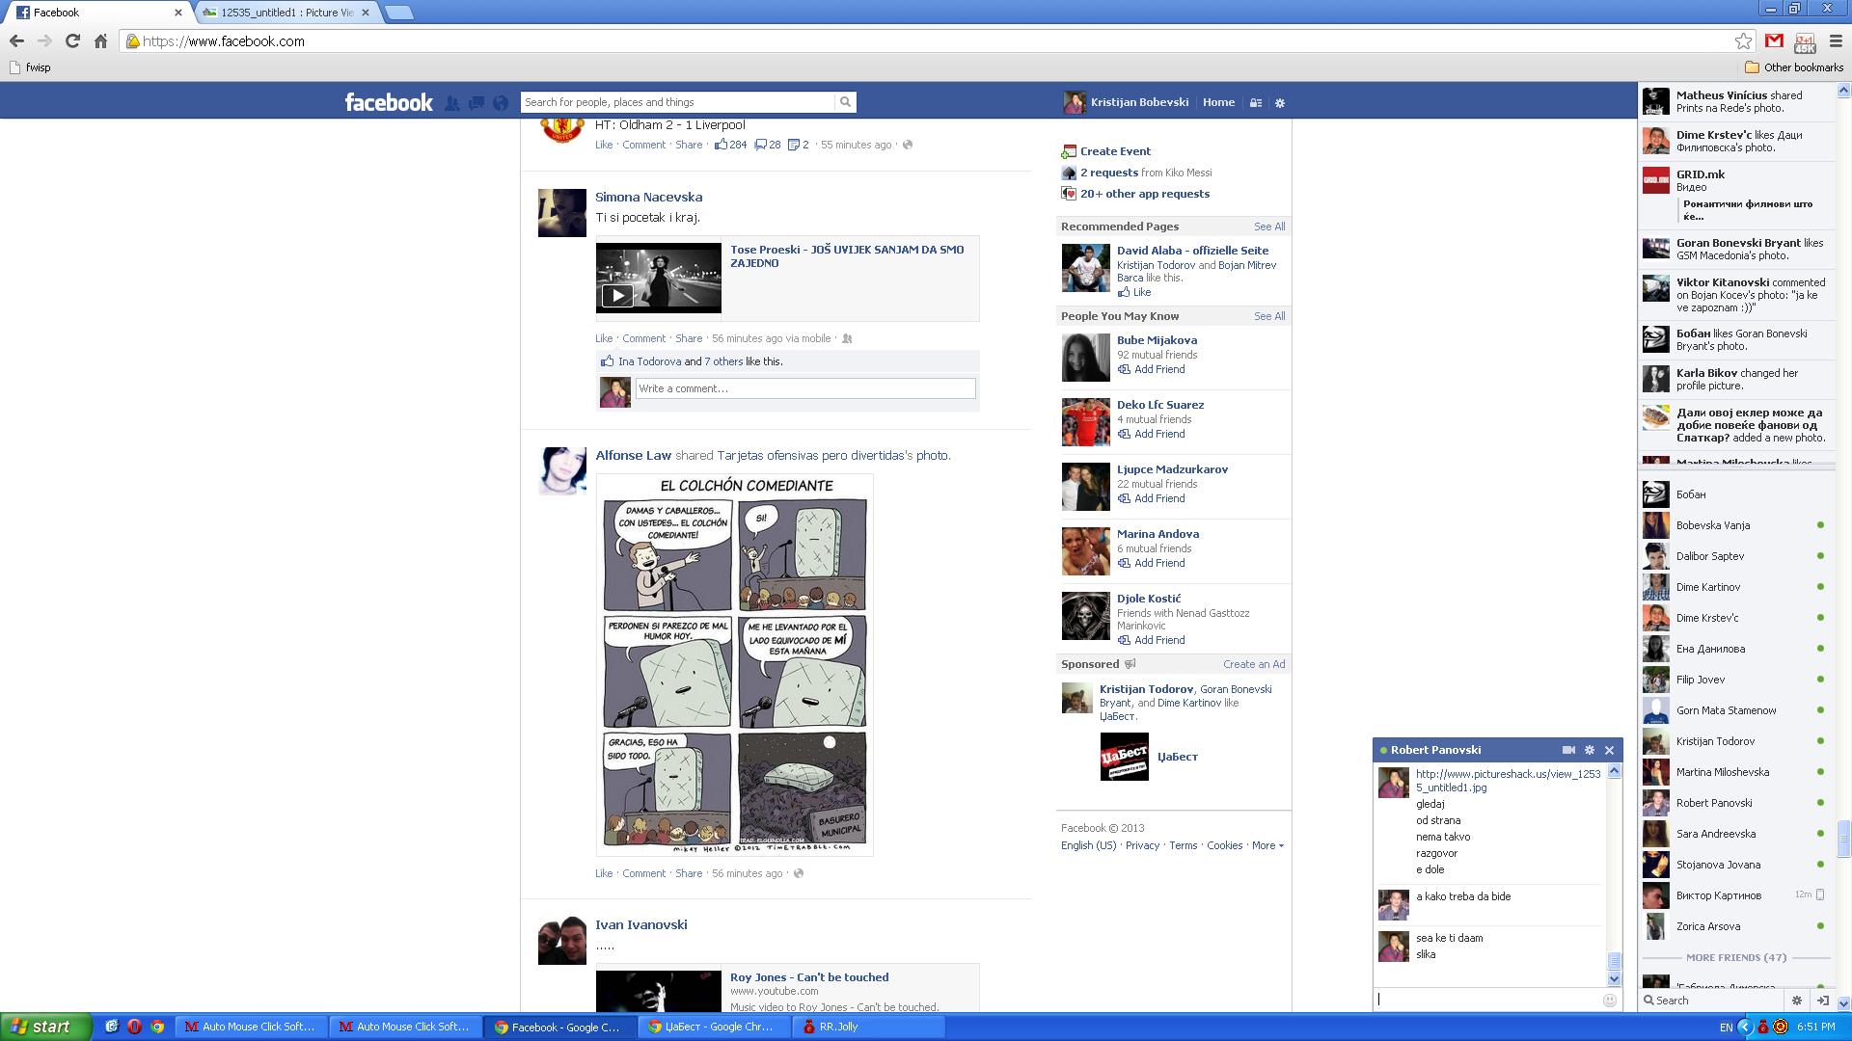Add Djole Kostić as friend
This screenshot has width=1852, height=1041.
point(1159,640)
